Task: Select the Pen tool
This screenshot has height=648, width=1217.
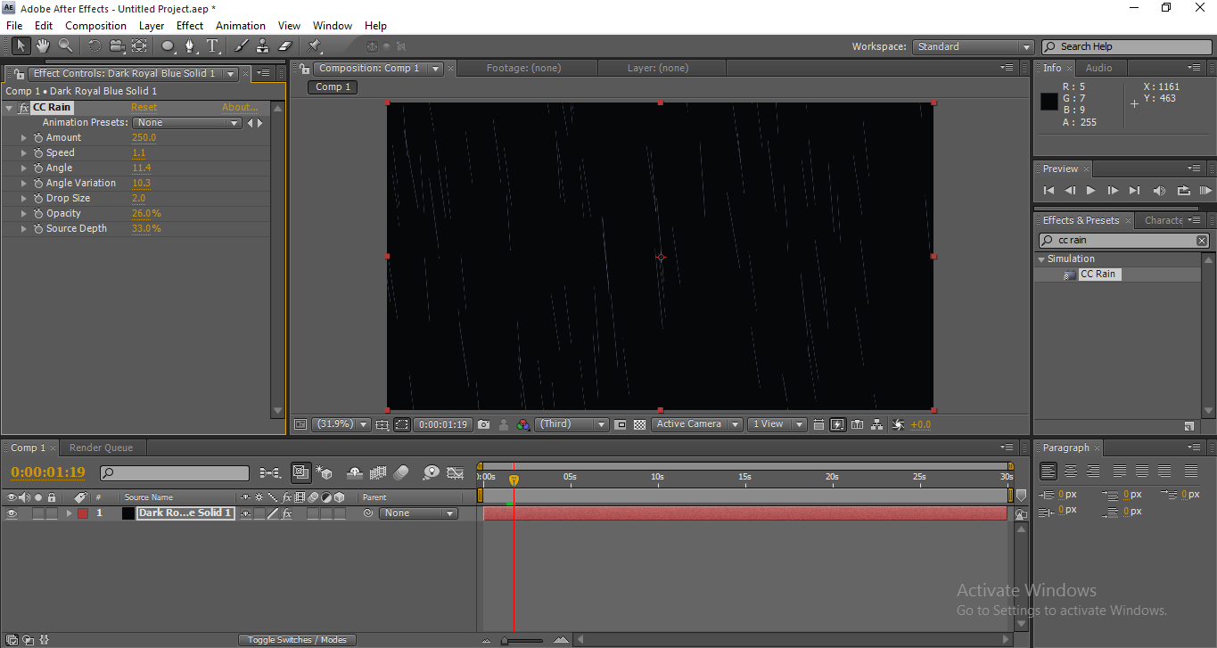Action: click(190, 45)
